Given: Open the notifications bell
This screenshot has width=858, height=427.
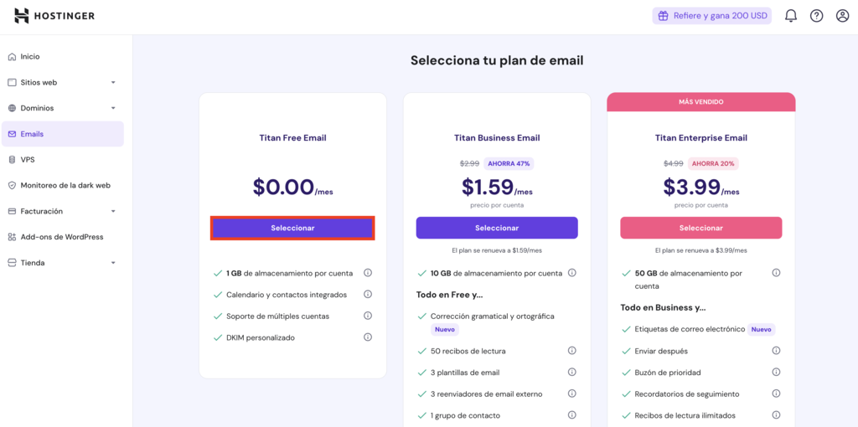Looking at the screenshot, I should pos(790,16).
